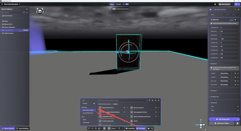Screen dimensions: 241x131
Task: Toggle visibility of Door body model
Action: click(235, 81)
